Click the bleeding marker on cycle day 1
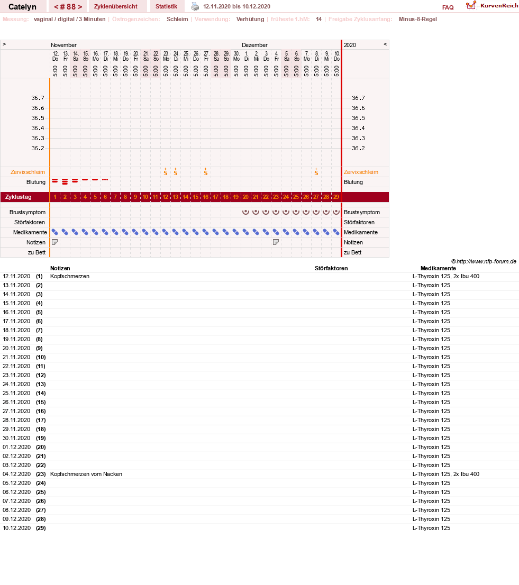Screen dimensions: 519x585 55,180
